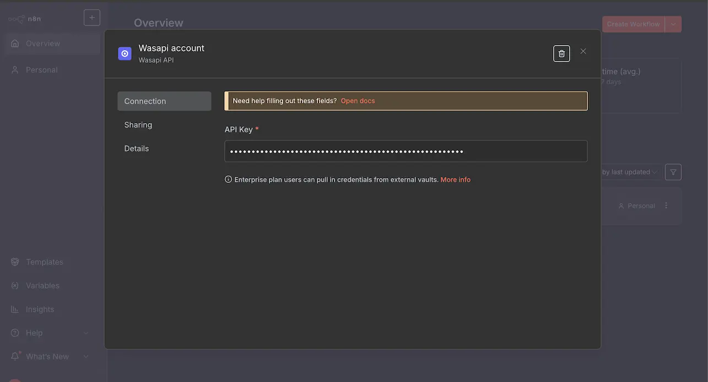Open the dropdown arrow next to Create Workflow

[673, 24]
